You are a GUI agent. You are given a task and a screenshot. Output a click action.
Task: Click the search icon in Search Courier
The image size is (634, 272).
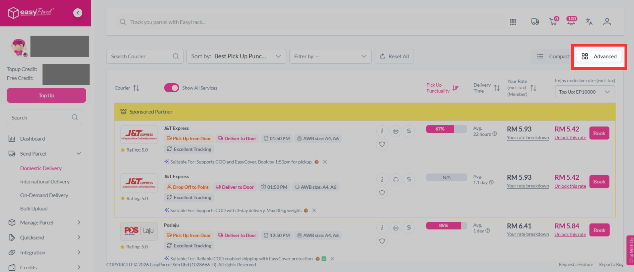[x=176, y=56]
